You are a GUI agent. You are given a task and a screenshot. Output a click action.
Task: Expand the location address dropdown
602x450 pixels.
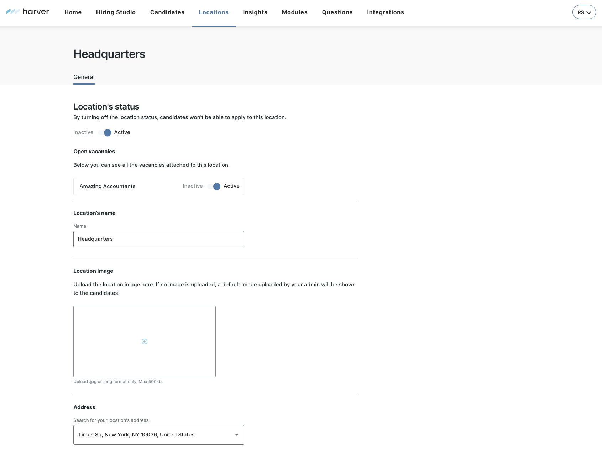pyautogui.click(x=236, y=435)
